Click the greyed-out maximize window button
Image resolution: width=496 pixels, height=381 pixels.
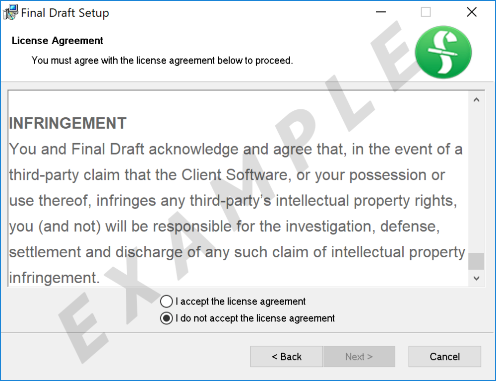[x=426, y=12]
